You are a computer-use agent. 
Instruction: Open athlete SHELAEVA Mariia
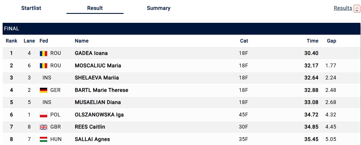(x=97, y=78)
